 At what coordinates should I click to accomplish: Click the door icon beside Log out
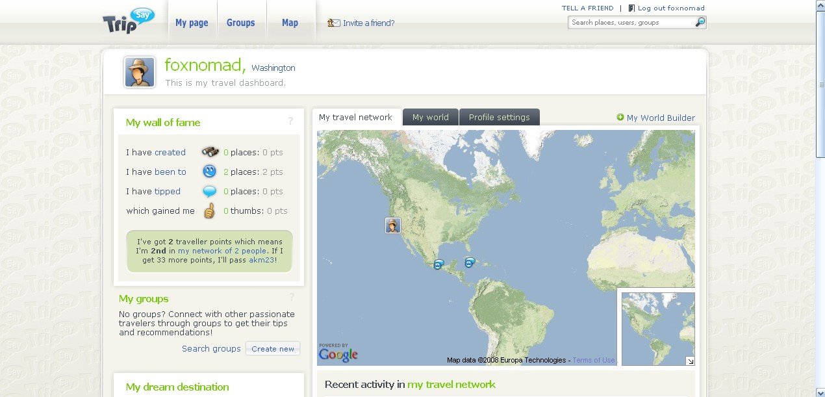(631, 8)
